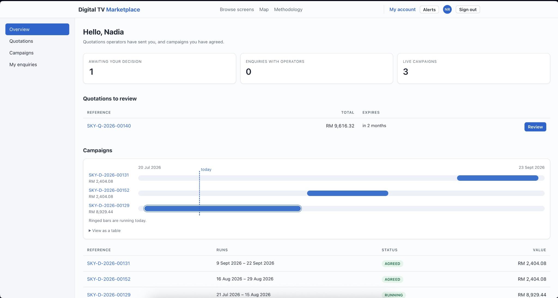Click the Live campaigns card
558x298 pixels.
click(474, 68)
